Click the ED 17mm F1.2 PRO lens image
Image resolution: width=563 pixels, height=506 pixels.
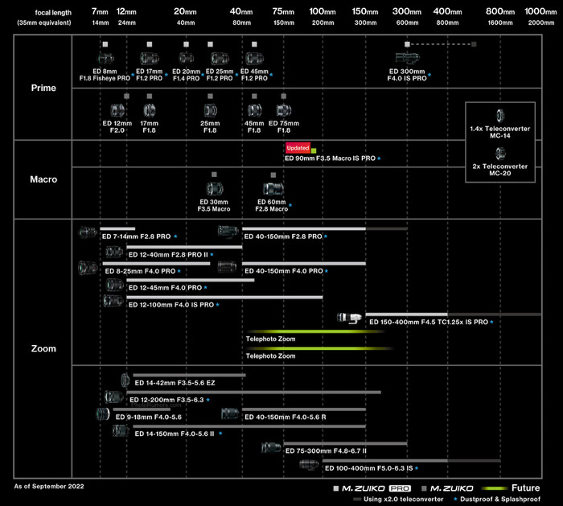pyautogui.click(x=150, y=58)
